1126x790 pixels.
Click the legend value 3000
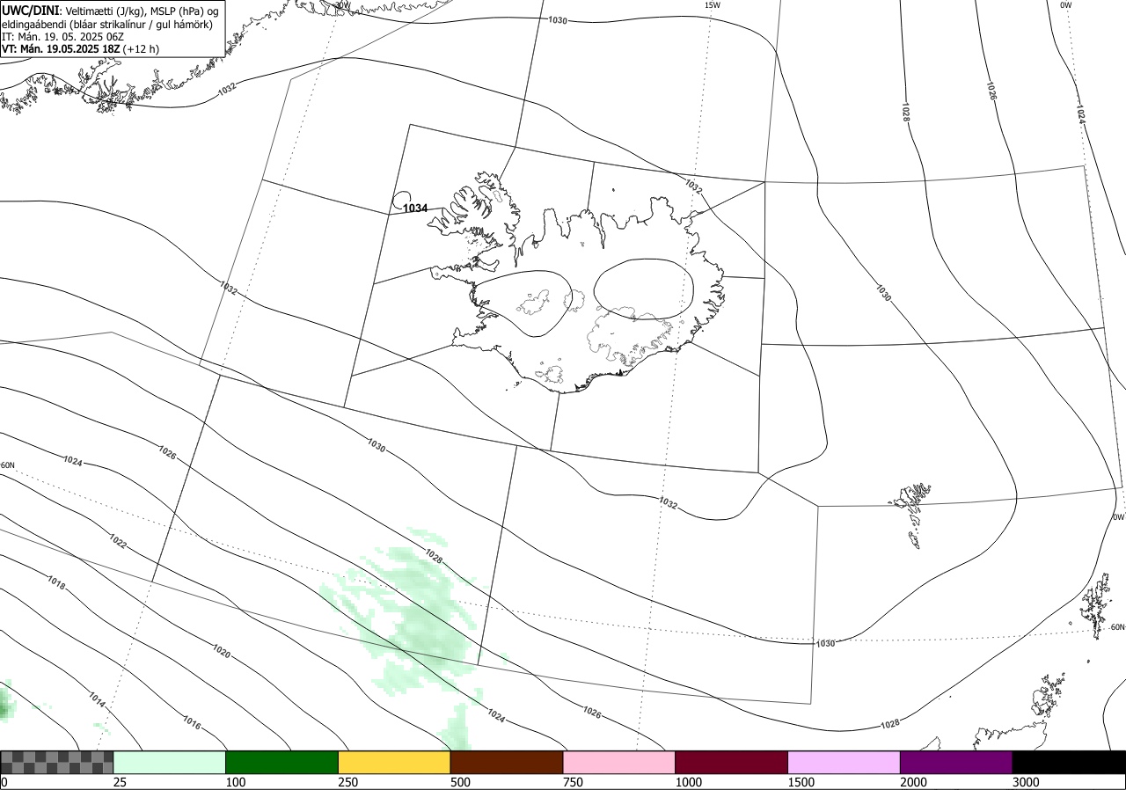[1026, 782]
